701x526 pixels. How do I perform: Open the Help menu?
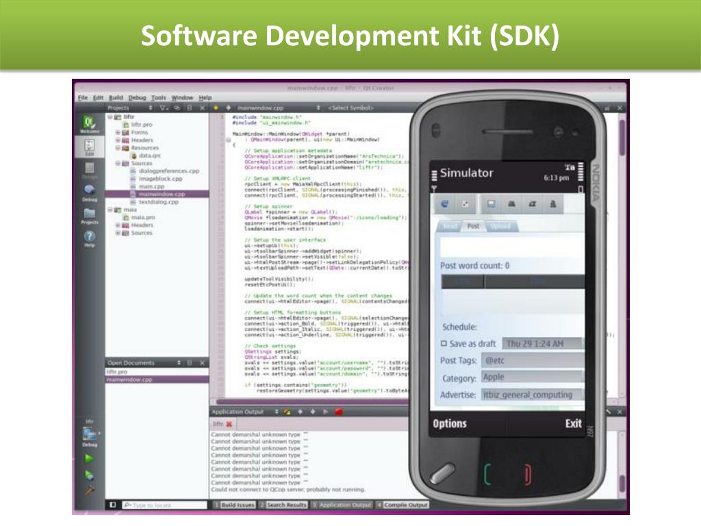tap(205, 97)
